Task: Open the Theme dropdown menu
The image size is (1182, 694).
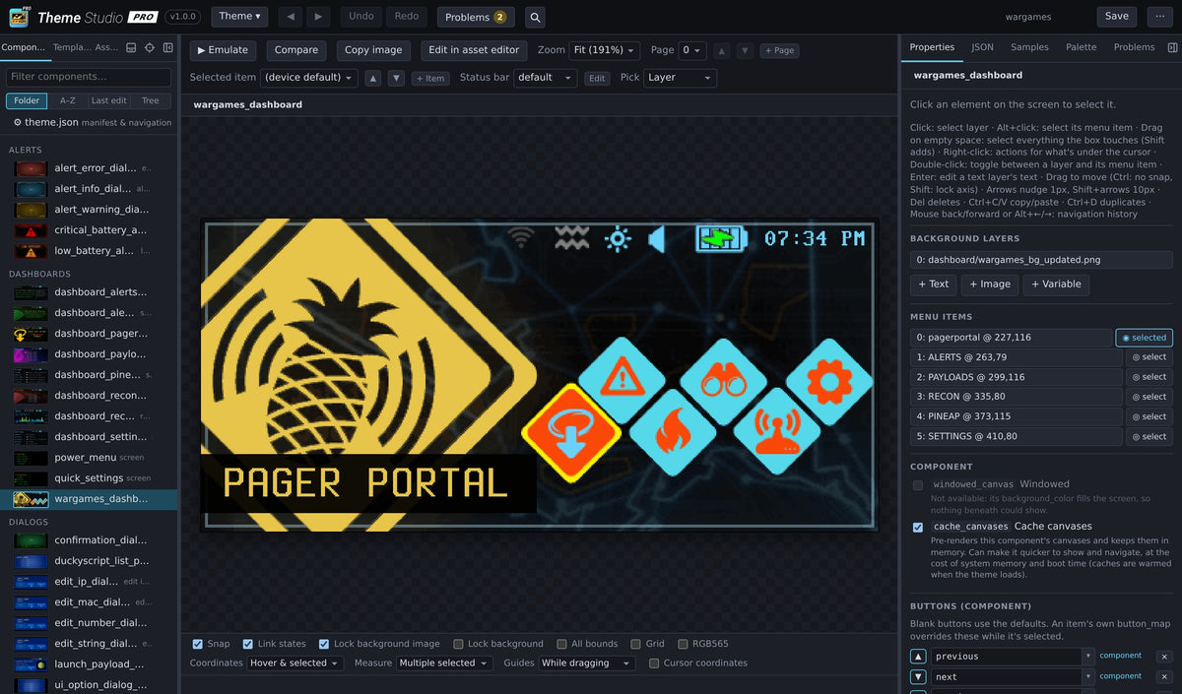Action: (x=240, y=17)
